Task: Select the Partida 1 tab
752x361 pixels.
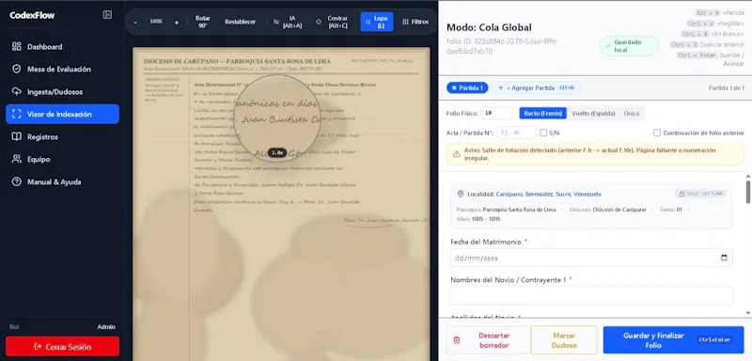Action: [x=467, y=87]
